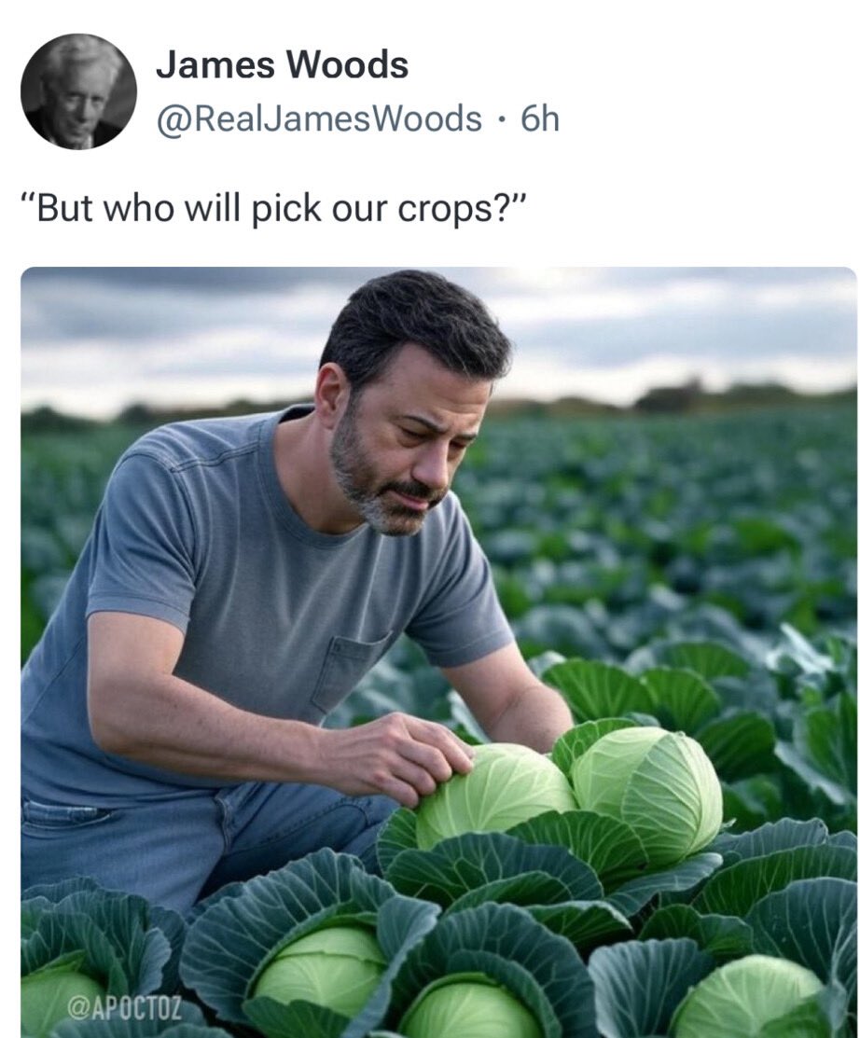Viewport: 860px width, 1038px height.
Task: Click the 6h post timestamp
Action: 539,119
